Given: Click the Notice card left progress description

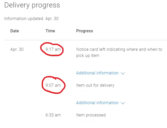Looking at the screenshot, I should (119, 52).
